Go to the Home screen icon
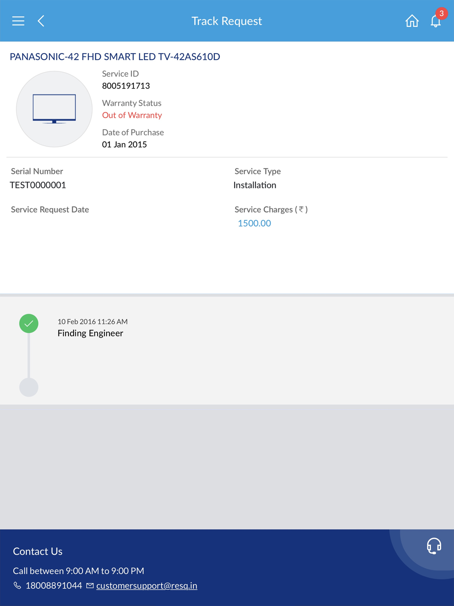The image size is (454, 606). pos(412,21)
